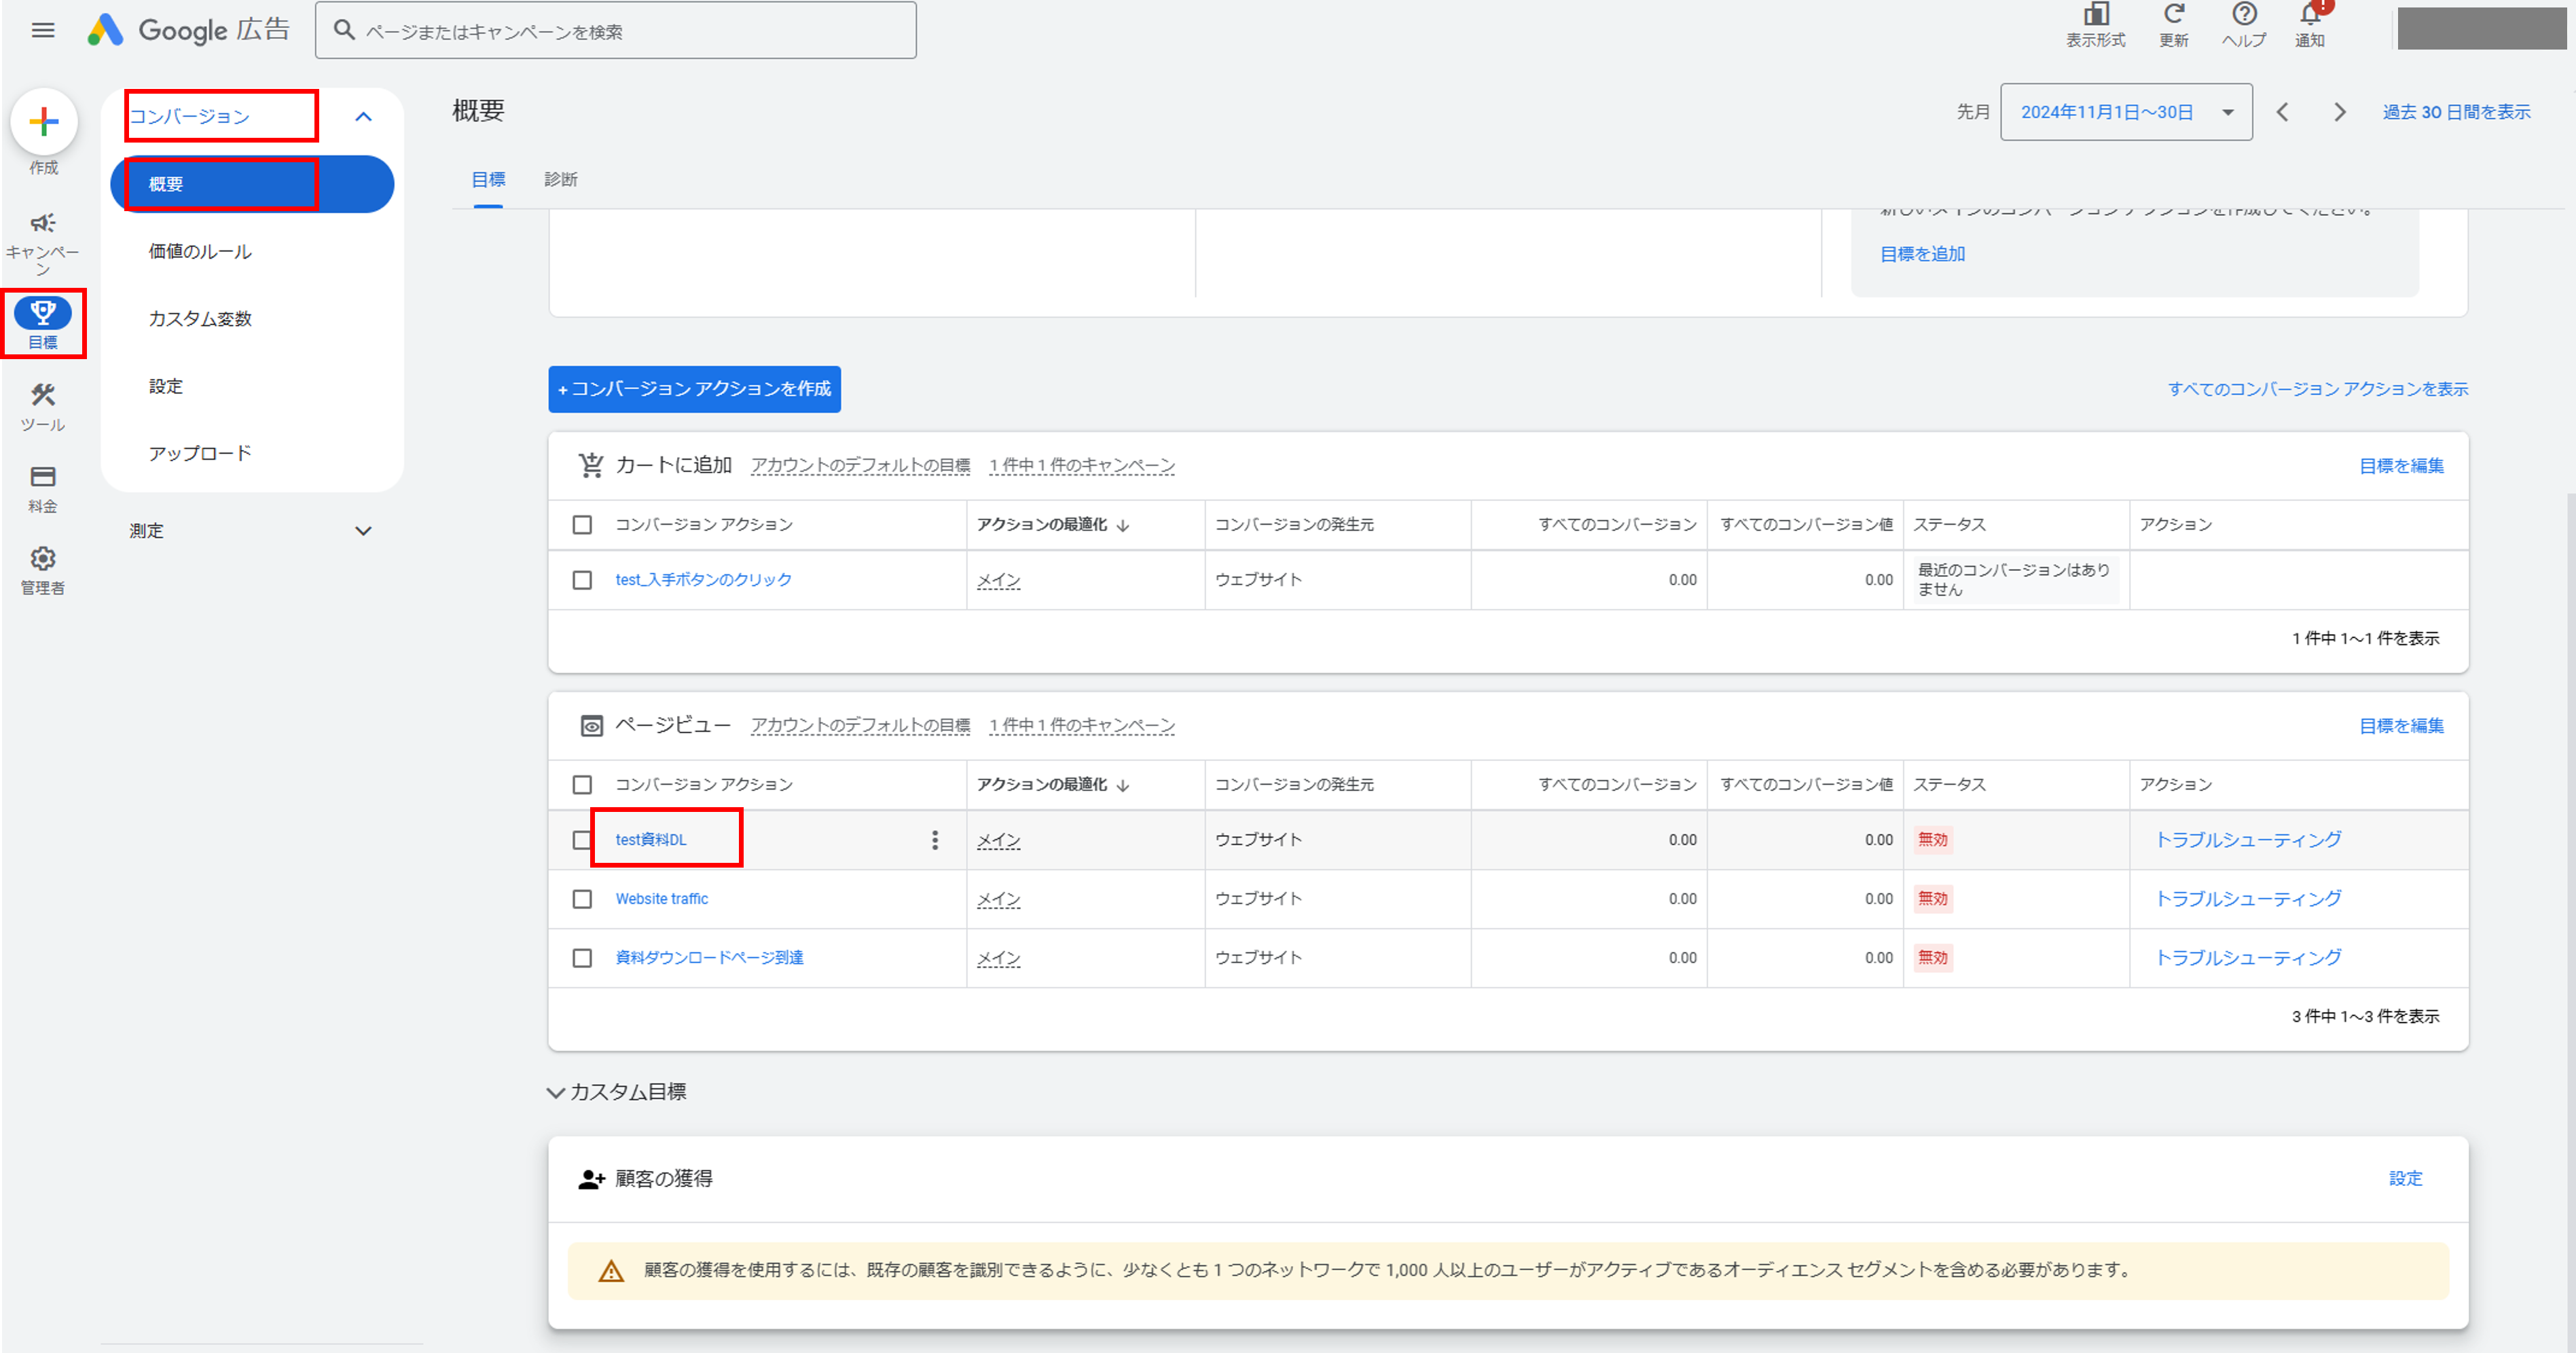Go to previous date range
Viewport: 2576px width, 1353px height.
(x=2282, y=112)
